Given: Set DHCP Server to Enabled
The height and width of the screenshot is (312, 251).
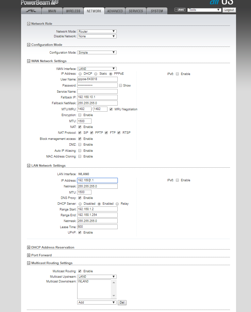Looking at the screenshot, I should point(99,204).
